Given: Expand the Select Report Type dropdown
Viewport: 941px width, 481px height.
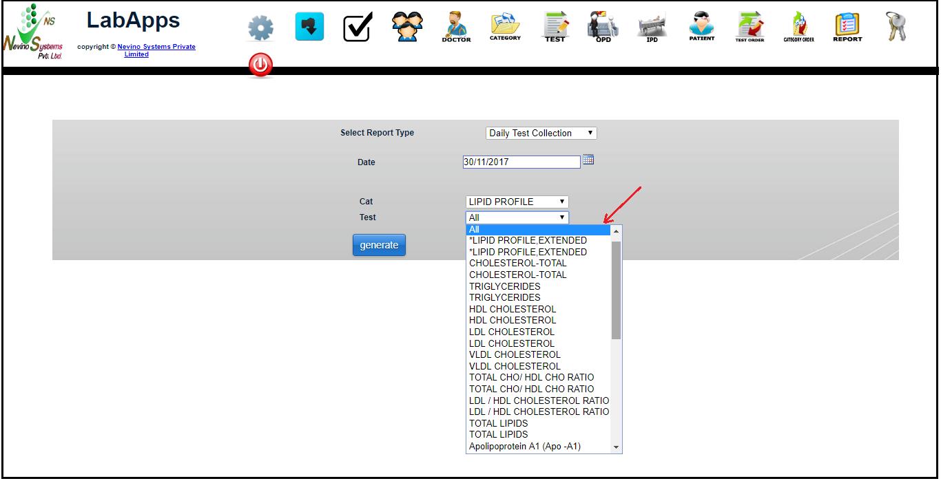Looking at the screenshot, I should [x=541, y=133].
